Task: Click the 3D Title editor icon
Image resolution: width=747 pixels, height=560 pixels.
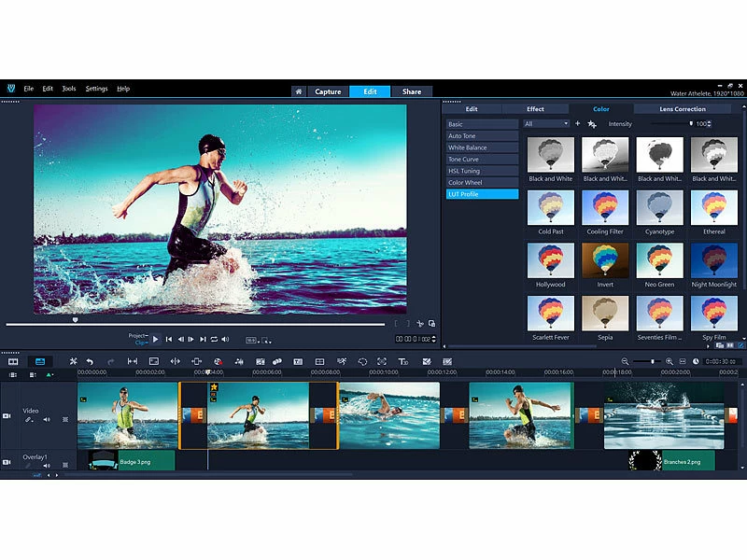Action: tap(403, 361)
